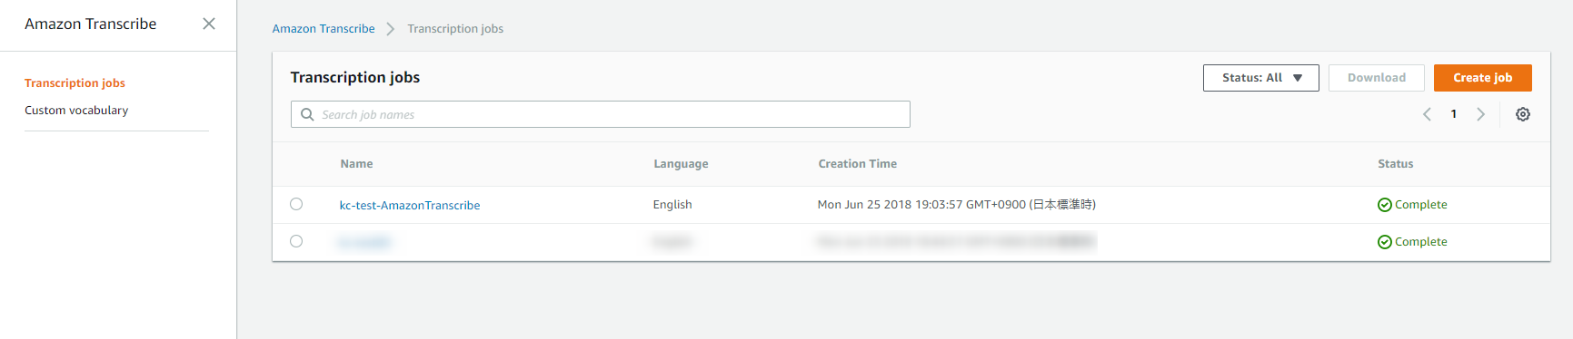Close the Amazon Transcribe sidebar panel

point(209,24)
